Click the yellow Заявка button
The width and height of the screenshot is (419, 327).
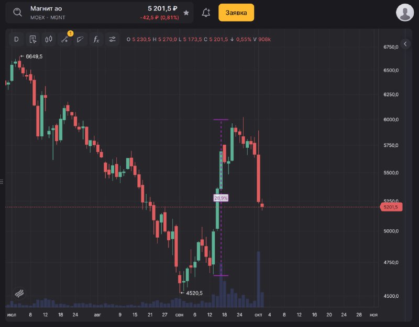236,13
